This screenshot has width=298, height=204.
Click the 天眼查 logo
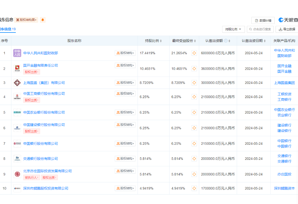[x=288, y=20]
